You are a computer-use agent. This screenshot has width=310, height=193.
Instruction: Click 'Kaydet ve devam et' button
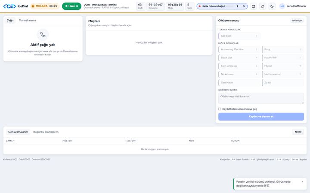[x=261, y=117]
